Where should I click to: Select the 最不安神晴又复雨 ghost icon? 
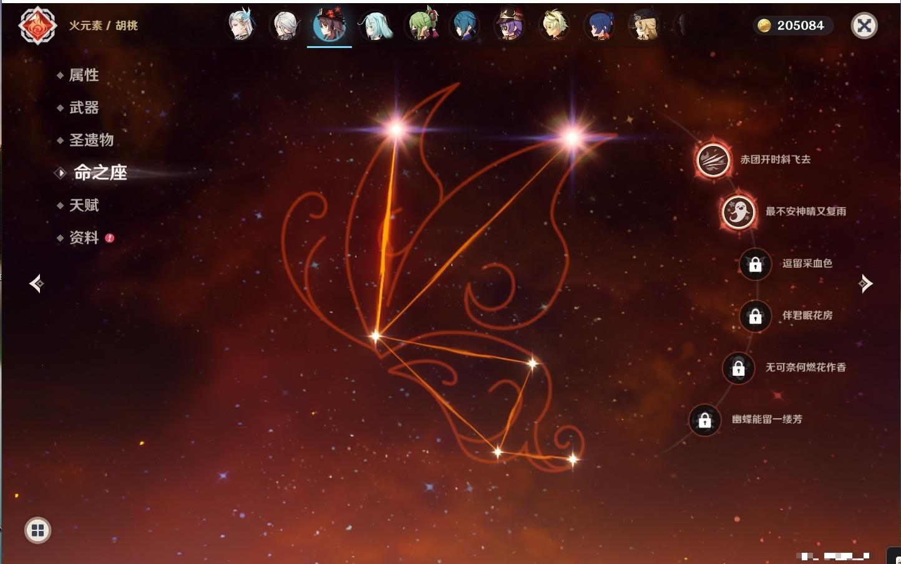(x=738, y=212)
